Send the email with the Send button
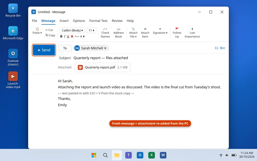 (x=44, y=50)
